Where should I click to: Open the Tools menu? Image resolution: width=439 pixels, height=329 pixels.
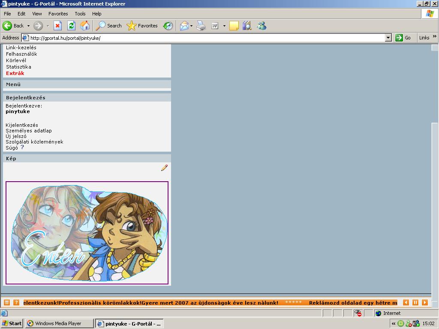(x=80, y=14)
